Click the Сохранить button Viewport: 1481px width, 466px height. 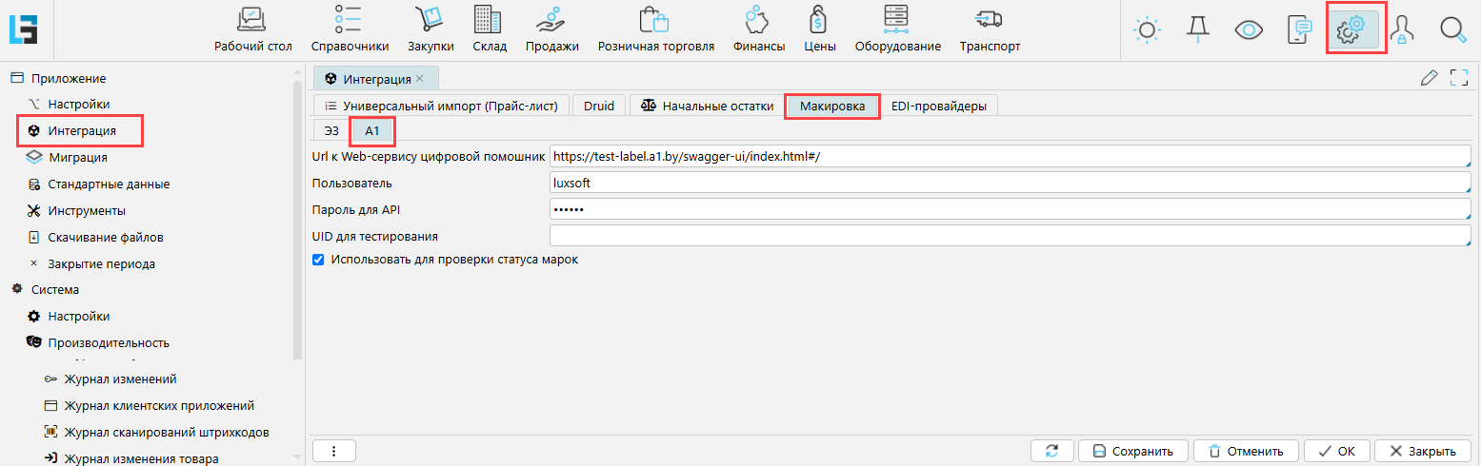(1132, 451)
